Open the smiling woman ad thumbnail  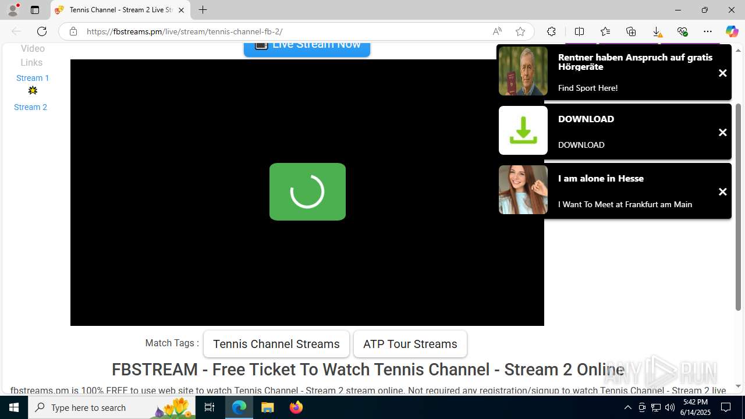(x=523, y=190)
